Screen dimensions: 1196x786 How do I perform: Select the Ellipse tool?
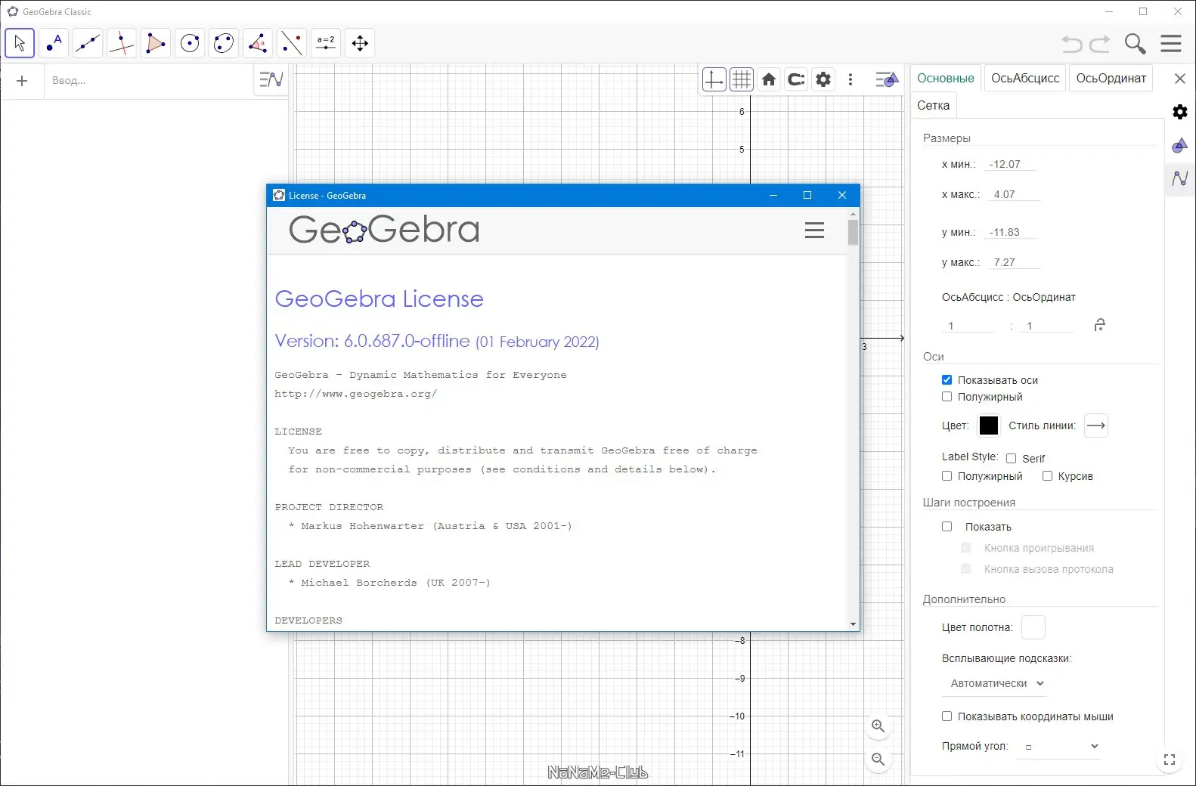224,43
